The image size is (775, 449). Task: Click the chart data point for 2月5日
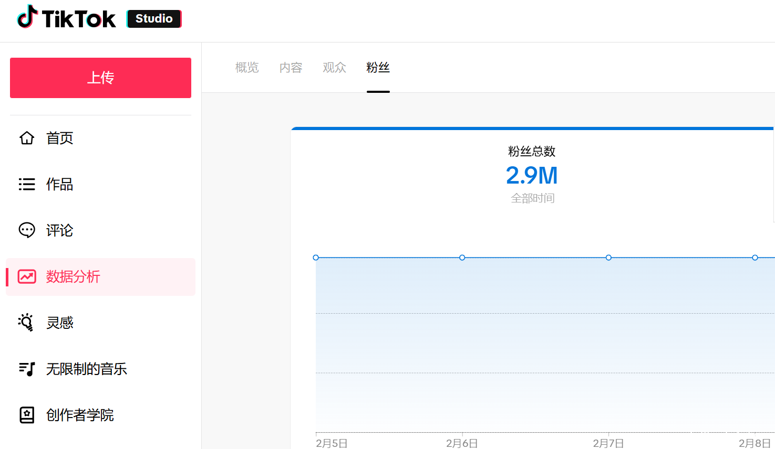[316, 258]
